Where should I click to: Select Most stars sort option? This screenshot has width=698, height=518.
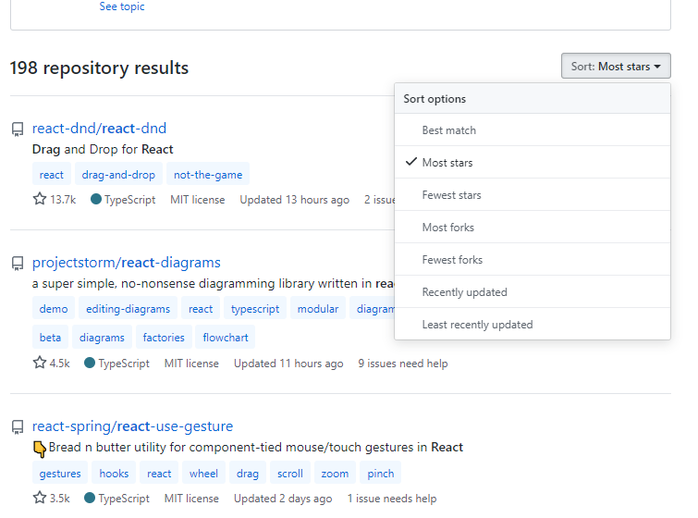tap(533, 163)
